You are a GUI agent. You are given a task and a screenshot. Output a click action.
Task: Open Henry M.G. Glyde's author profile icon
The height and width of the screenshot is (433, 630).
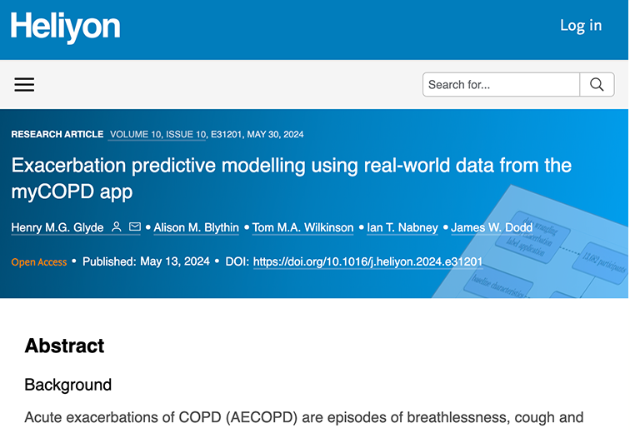click(x=117, y=226)
